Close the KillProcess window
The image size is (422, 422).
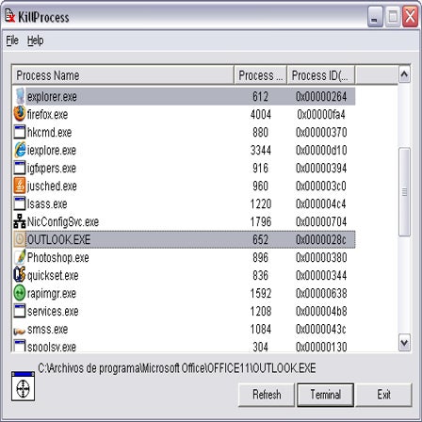(410, 16)
